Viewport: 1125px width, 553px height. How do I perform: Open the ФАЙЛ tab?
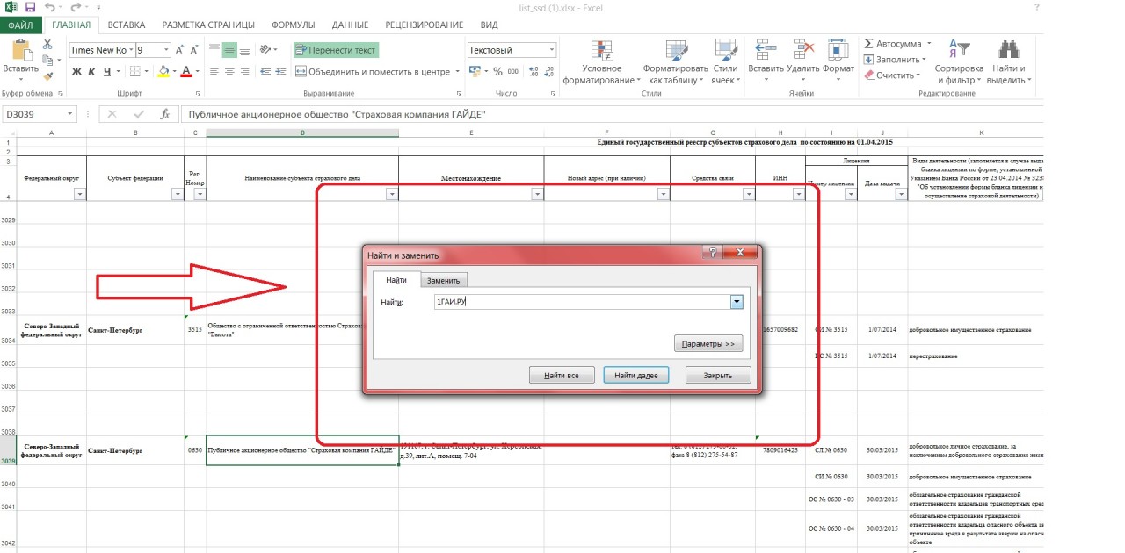coord(19,25)
